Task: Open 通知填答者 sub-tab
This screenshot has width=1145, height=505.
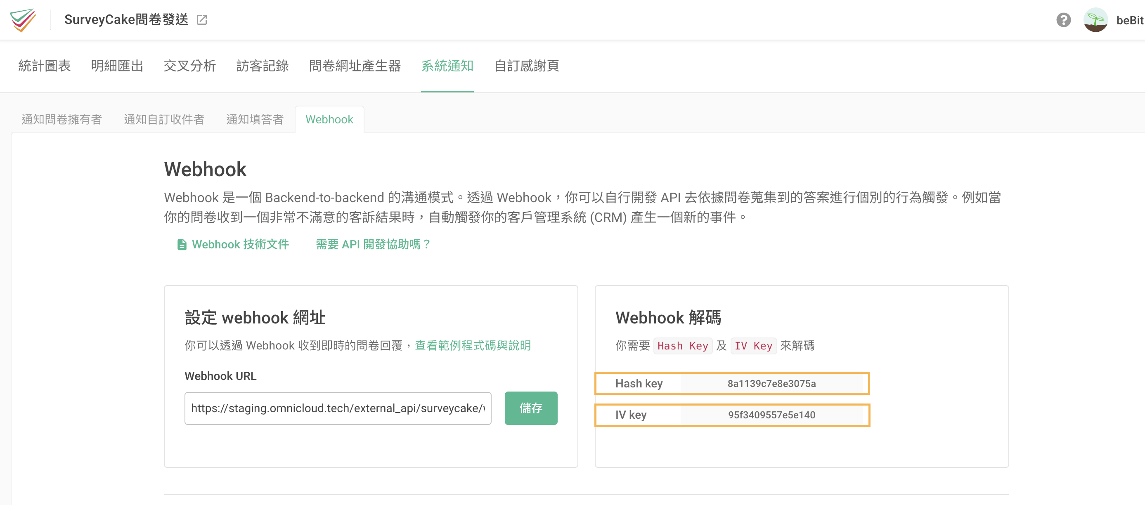Action: point(255,120)
